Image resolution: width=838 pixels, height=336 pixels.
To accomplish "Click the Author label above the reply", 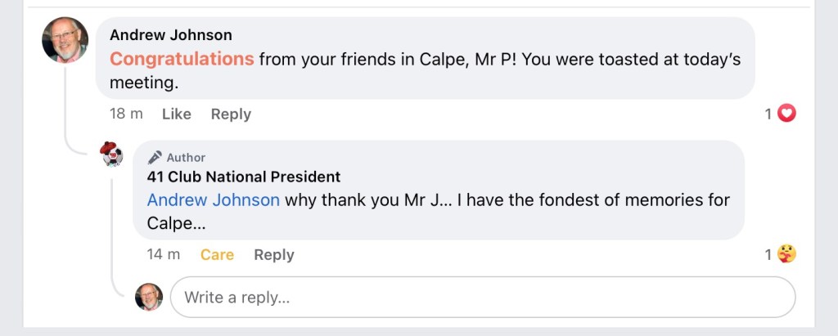I will [x=186, y=158].
